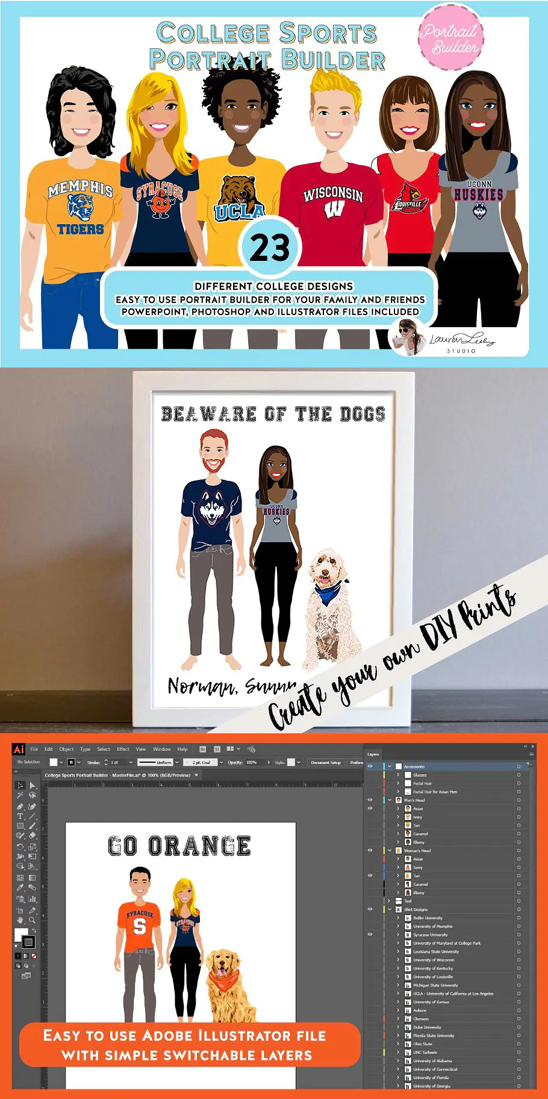Click the Stroke panel link
Screen dimensions: 548x1099
pos(93,762)
